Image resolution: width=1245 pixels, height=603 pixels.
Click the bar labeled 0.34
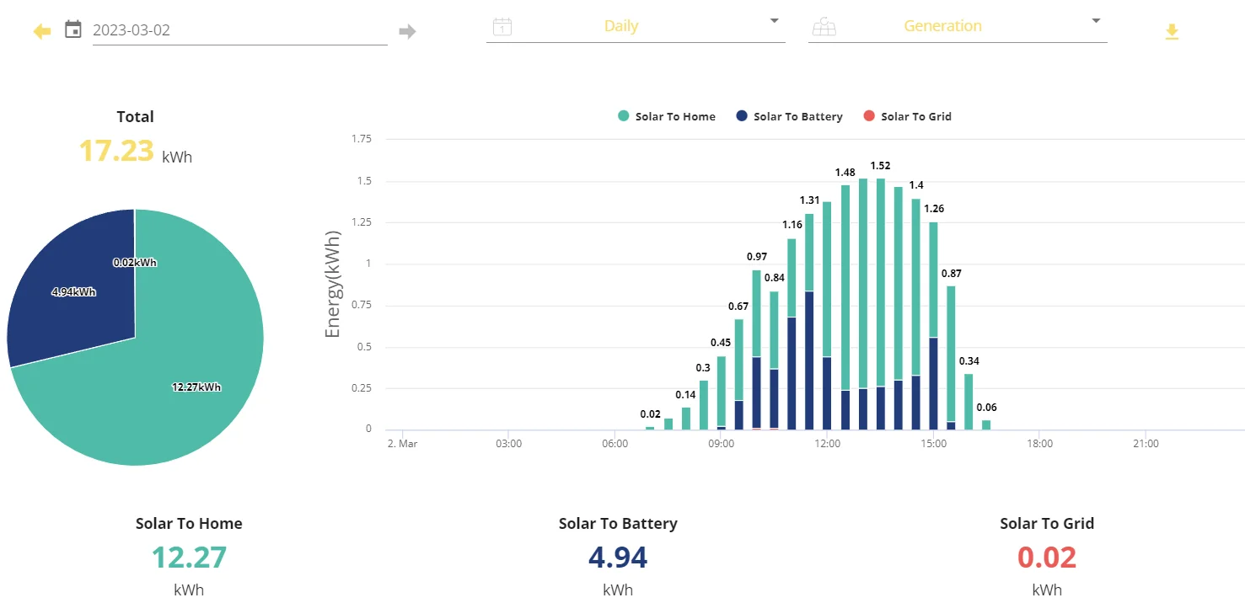(969, 402)
